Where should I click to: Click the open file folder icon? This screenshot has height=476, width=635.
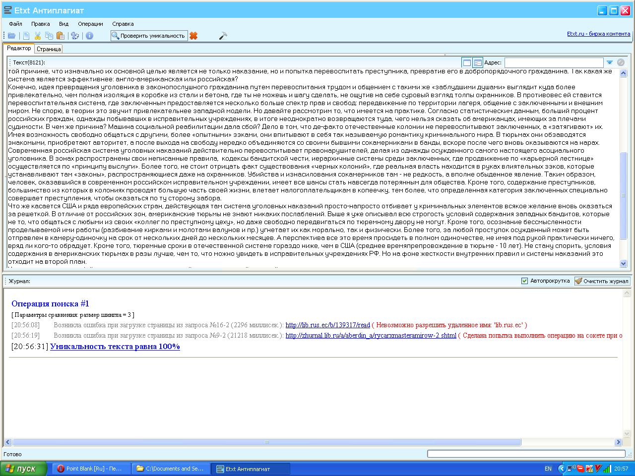[x=11, y=36]
